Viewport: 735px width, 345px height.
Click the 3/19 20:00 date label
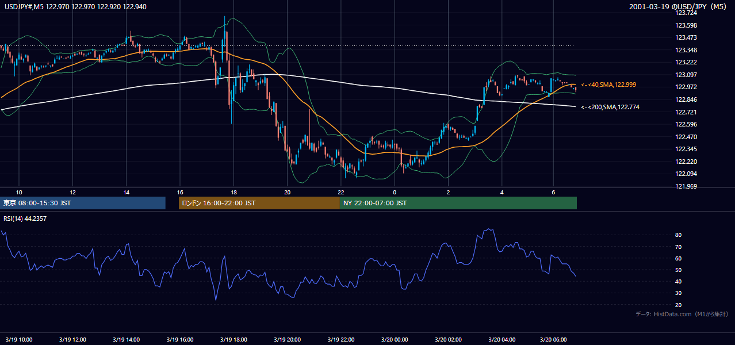pos(287,340)
